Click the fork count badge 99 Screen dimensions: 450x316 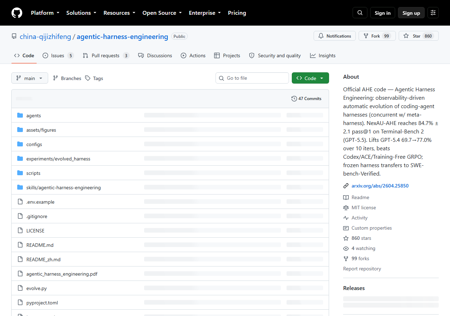pyautogui.click(x=387, y=36)
